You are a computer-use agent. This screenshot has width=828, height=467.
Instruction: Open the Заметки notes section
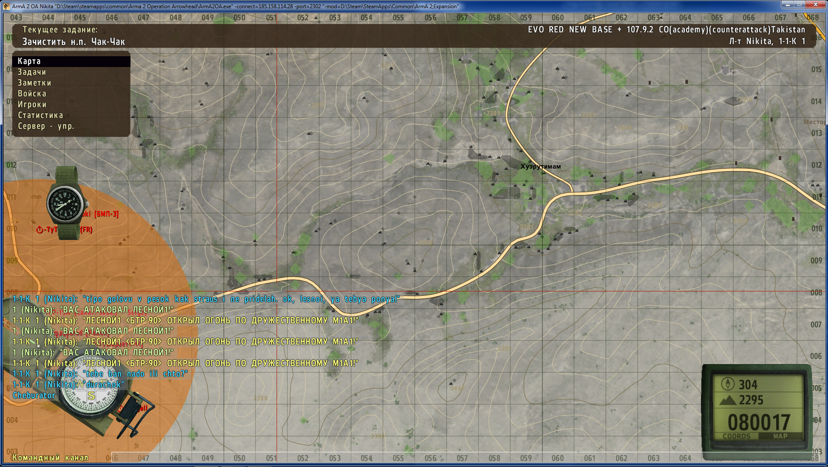click(71, 83)
